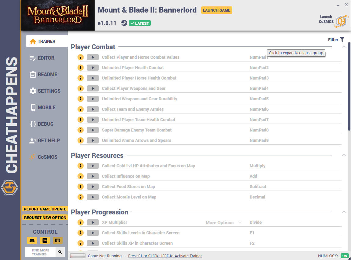This screenshot has width=351, height=260.
Task: Collapse the Player Combat group
Action: (344, 47)
